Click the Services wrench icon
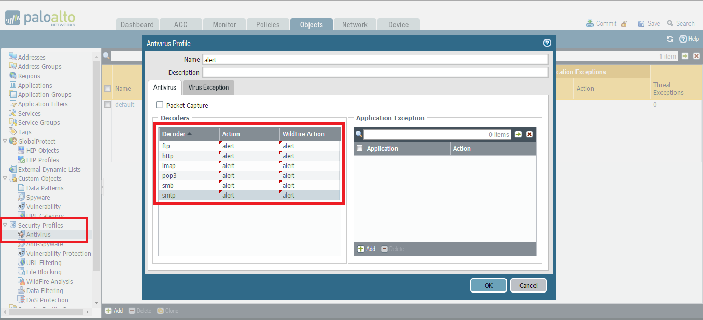703x320 pixels. 13,113
